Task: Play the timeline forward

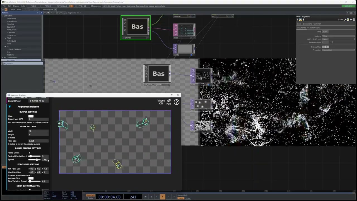Action: (163, 197)
